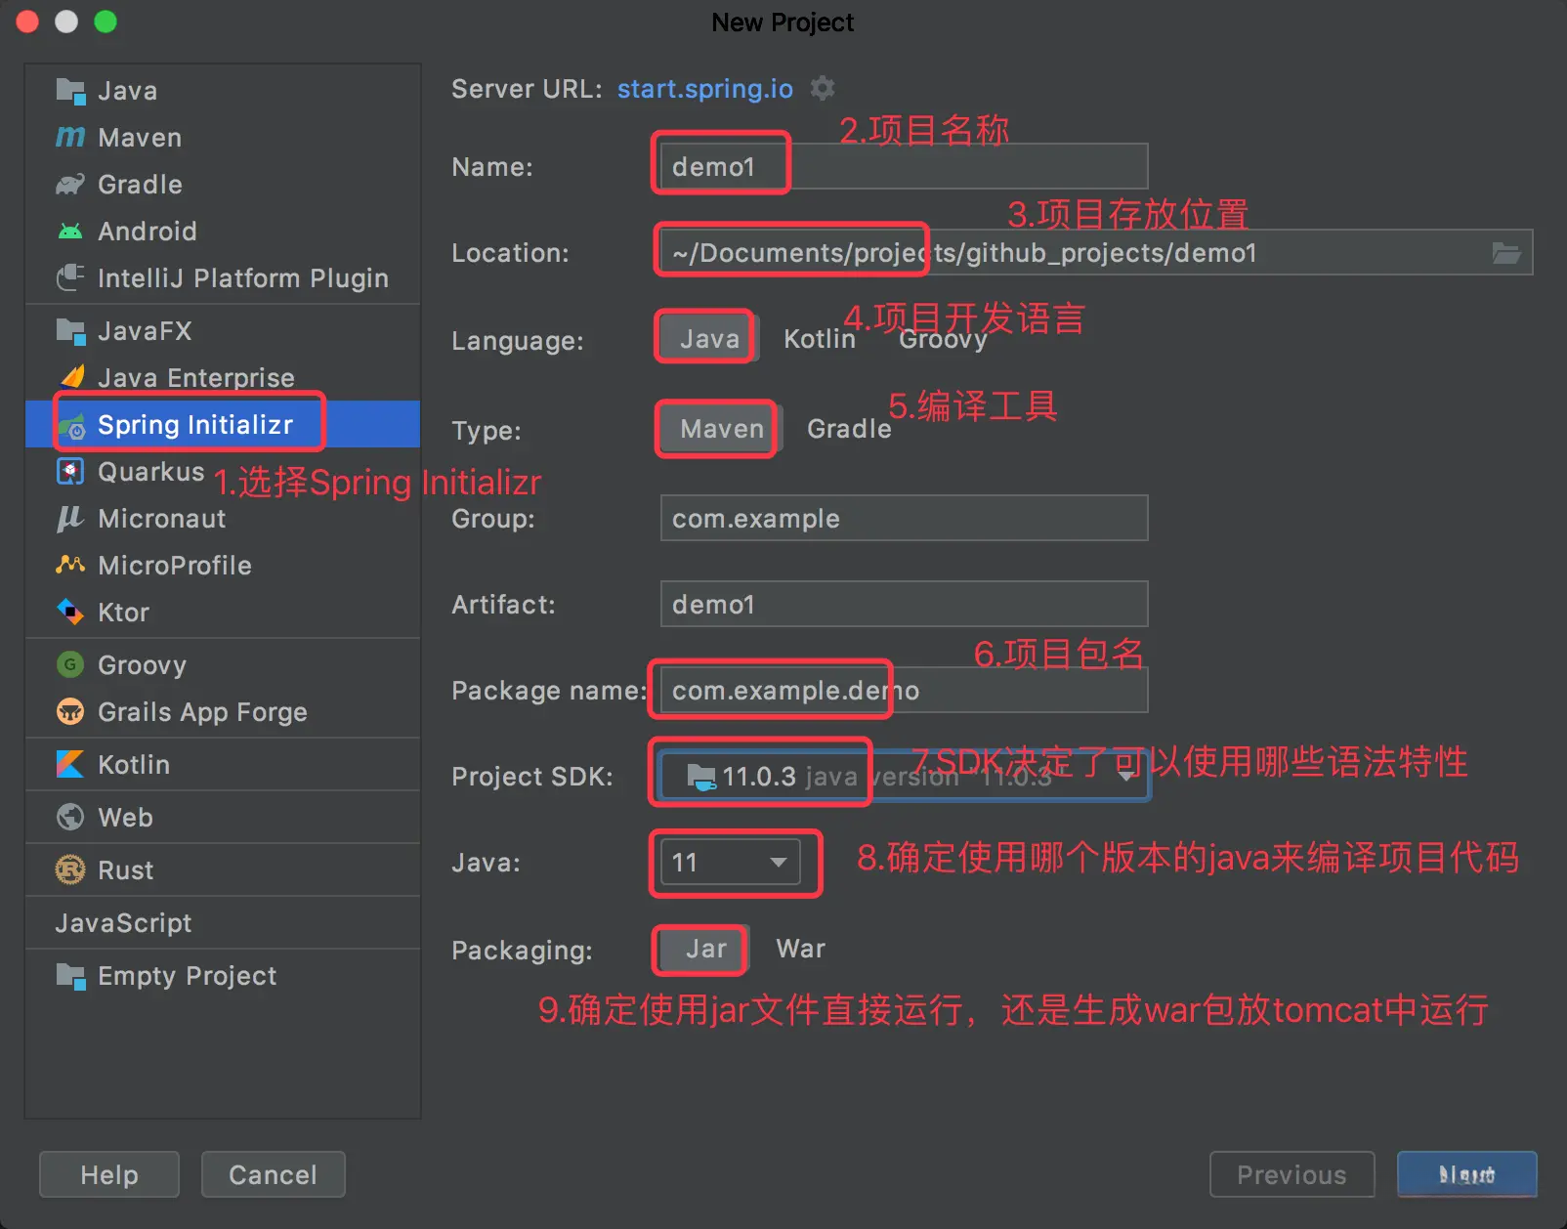
Task: Go back with the Previous button
Action: point(1292,1174)
